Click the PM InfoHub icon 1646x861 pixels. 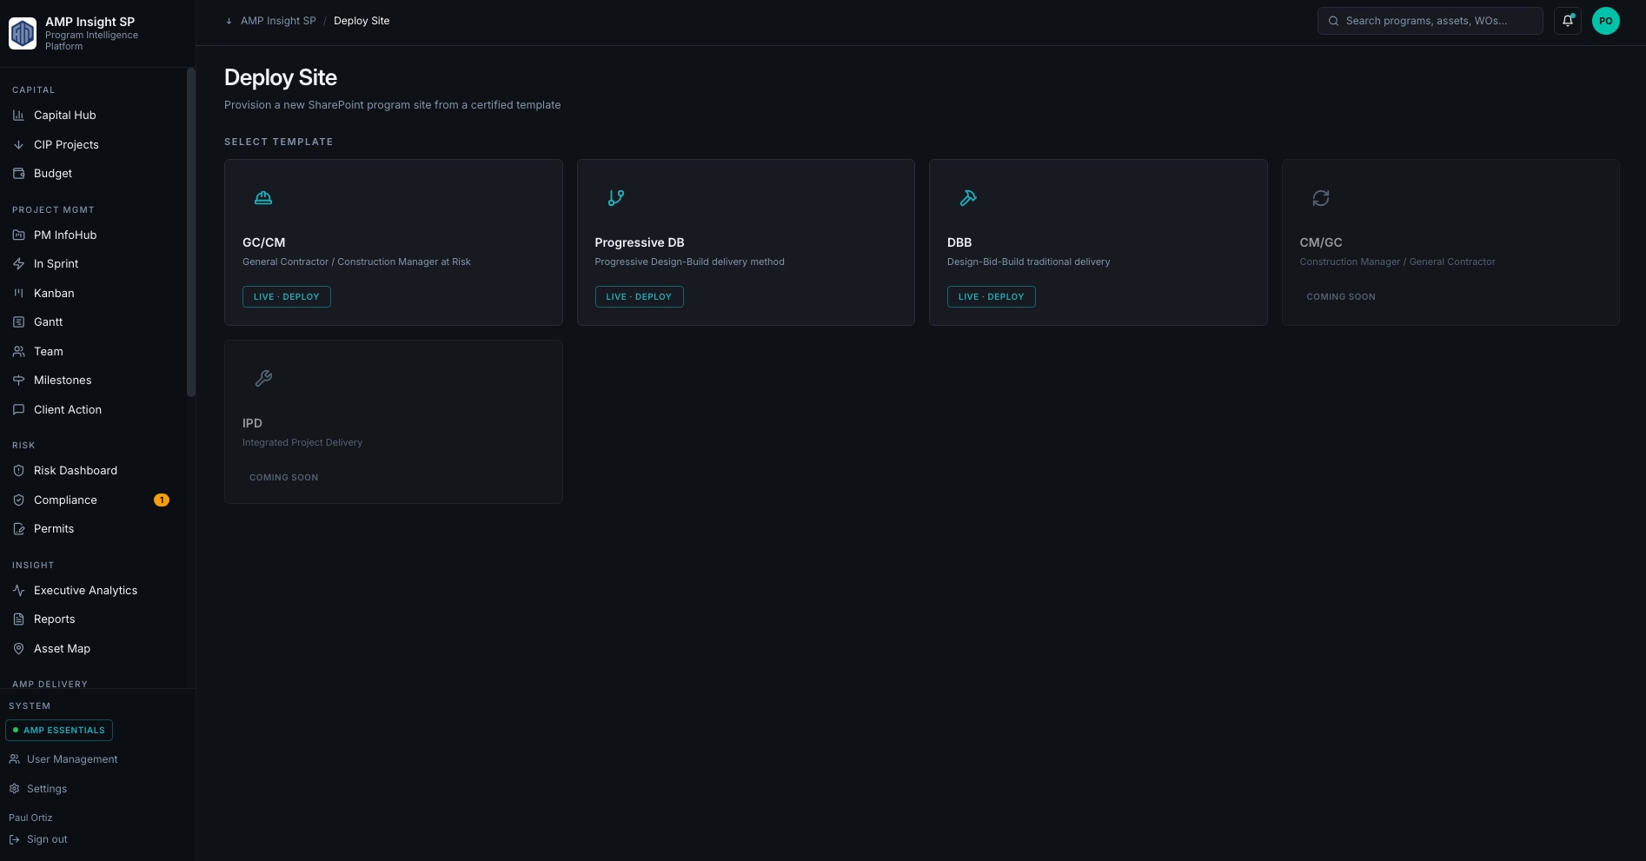point(18,235)
